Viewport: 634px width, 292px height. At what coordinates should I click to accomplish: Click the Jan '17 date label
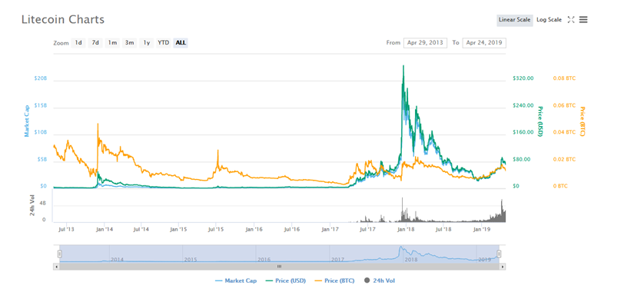pyautogui.click(x=330, y=229)
